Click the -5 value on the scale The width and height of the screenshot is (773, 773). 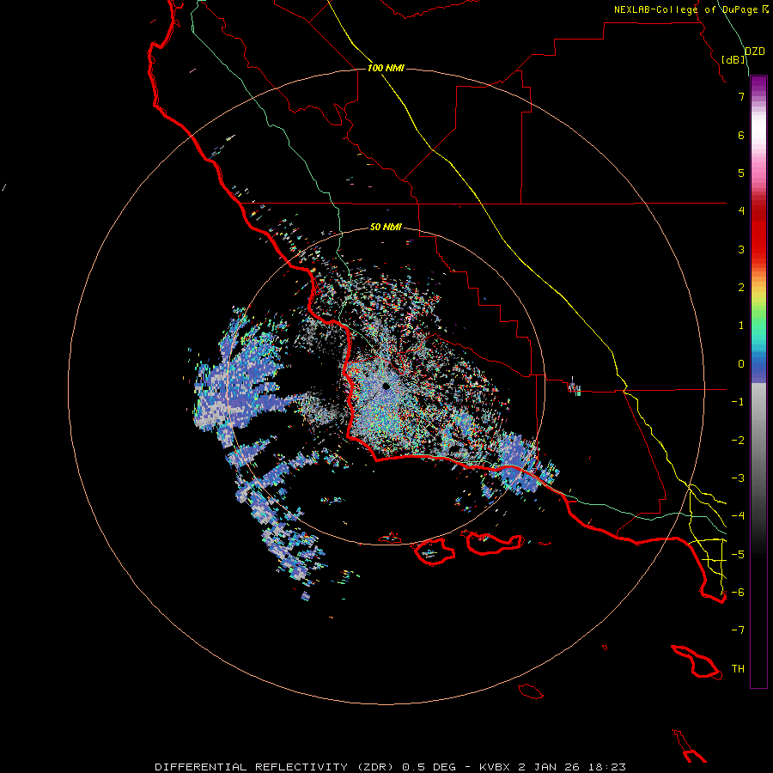[738, 555]
